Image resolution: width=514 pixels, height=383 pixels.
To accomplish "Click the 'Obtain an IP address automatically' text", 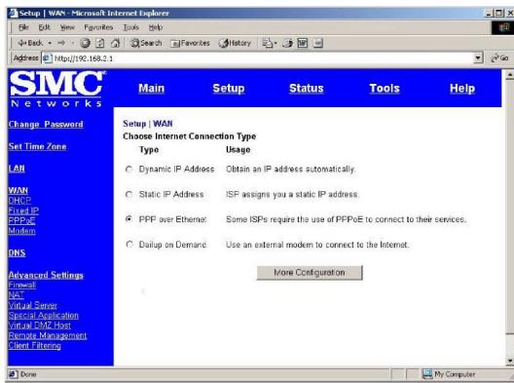I will click(x=291, y=170).
